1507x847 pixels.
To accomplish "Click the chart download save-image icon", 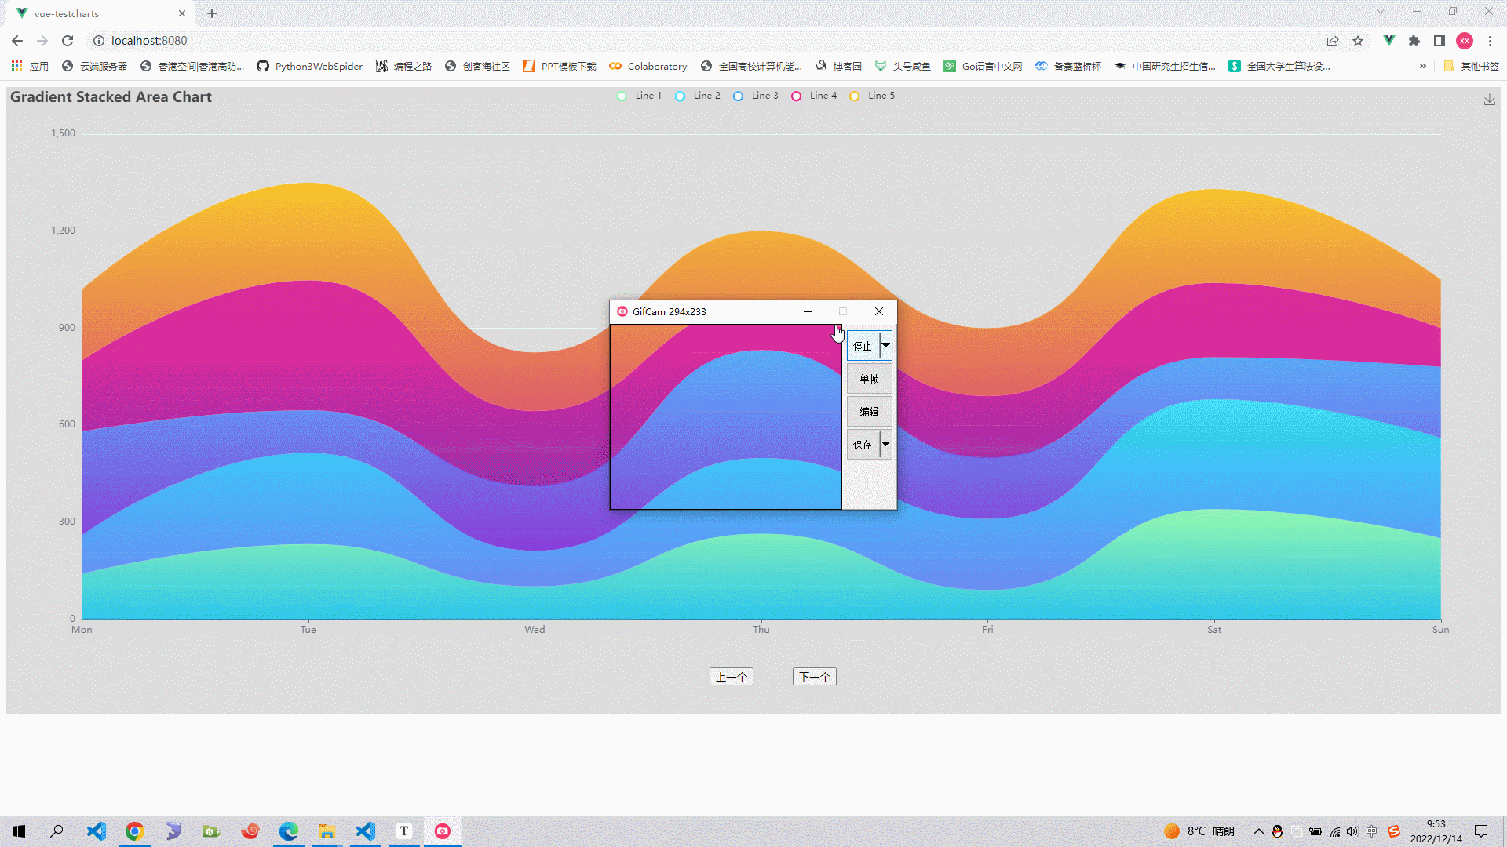I will point(1489,100).
